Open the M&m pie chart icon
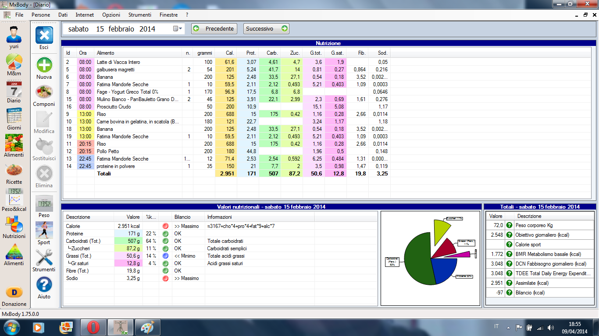 [x=14, y=62]
